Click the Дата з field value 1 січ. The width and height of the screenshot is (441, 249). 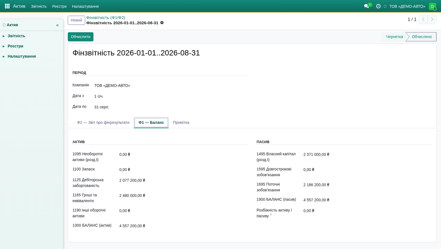[99, 96]
